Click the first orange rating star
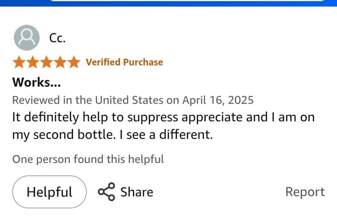This screenshot has width=337, height=218. pyautogui.click(x=19, y=62)
